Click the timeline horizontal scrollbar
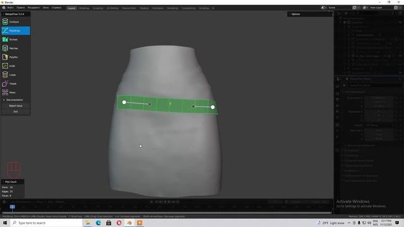The image size is (404, 227). [167, 213]
